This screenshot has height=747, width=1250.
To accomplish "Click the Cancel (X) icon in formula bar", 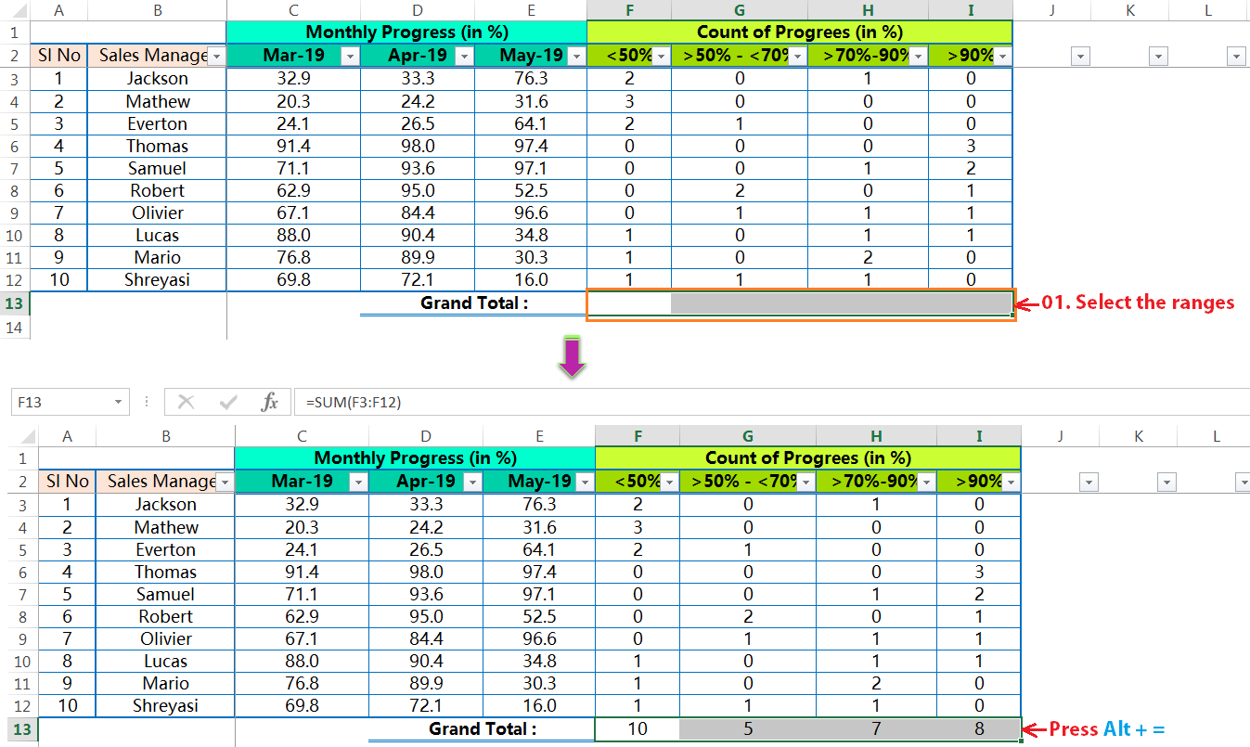I will 187,402.
